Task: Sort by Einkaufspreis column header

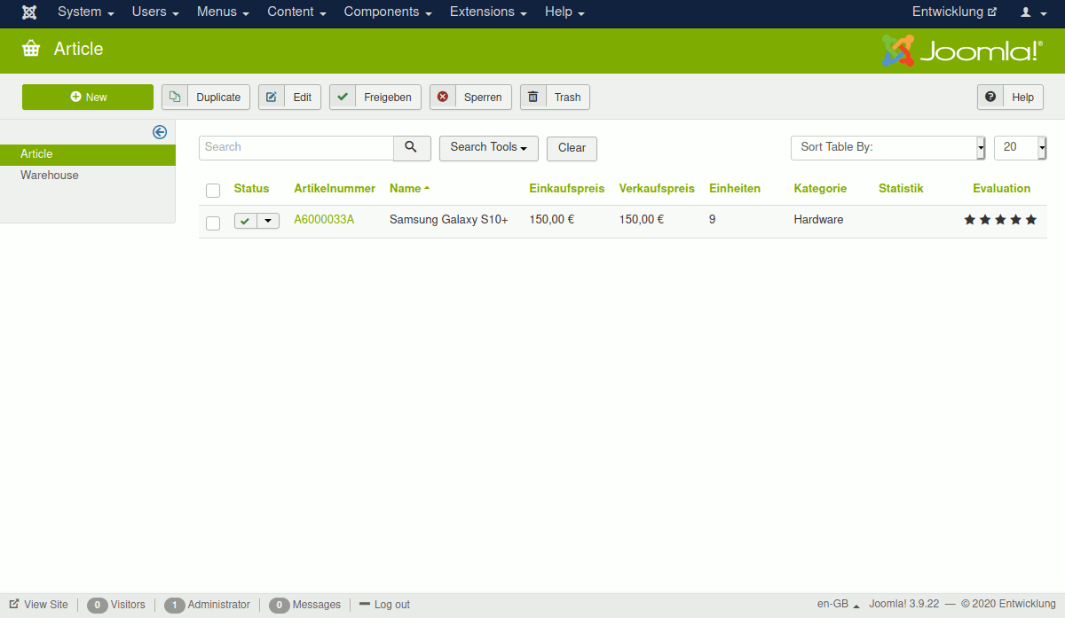Action: [x=566, y=189]
